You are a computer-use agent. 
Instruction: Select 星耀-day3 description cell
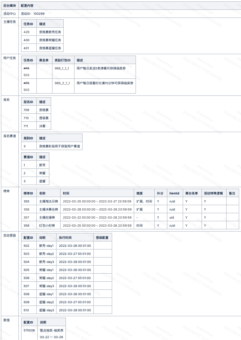click(47, 310)
